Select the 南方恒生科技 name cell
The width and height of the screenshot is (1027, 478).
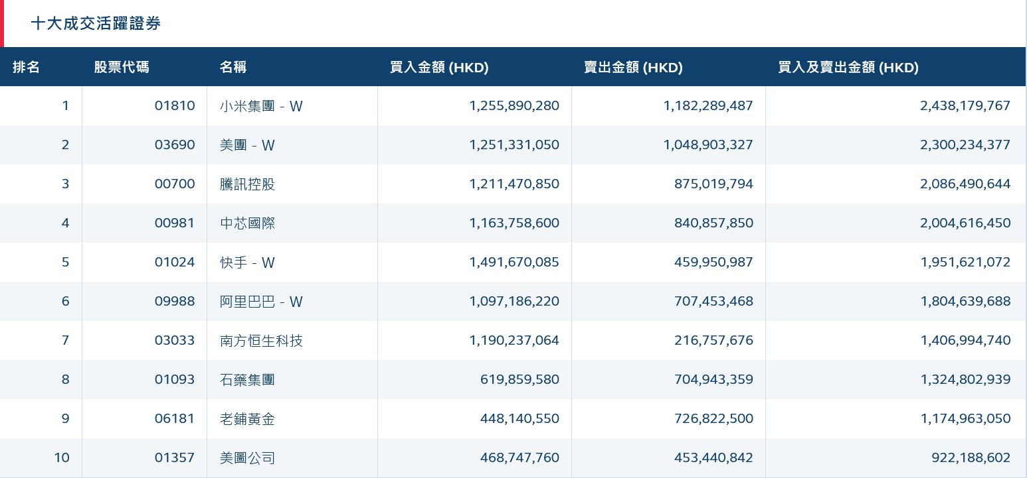coord(261,341)
